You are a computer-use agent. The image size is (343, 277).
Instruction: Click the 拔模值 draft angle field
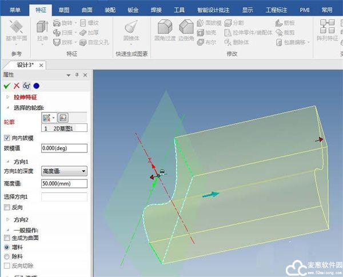click(64, 148)
